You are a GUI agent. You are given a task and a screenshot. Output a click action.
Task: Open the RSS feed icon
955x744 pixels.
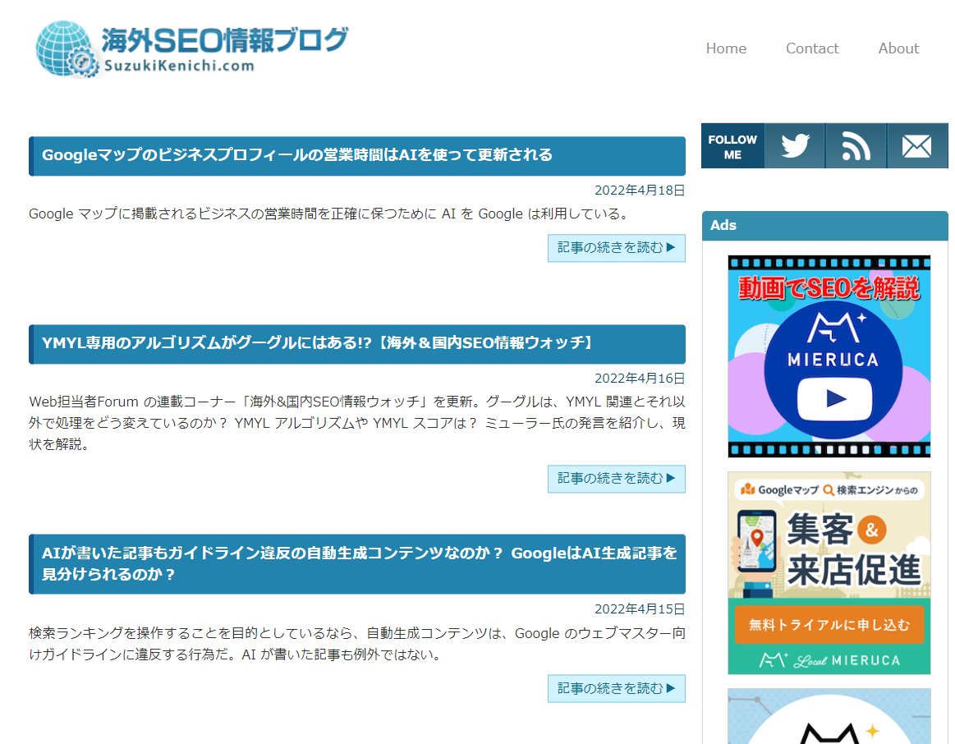click(x=856, y=146)
